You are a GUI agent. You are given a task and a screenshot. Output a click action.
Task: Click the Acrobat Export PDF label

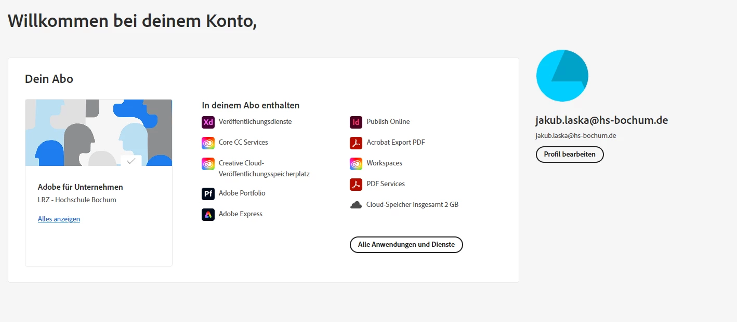point(396,143)
